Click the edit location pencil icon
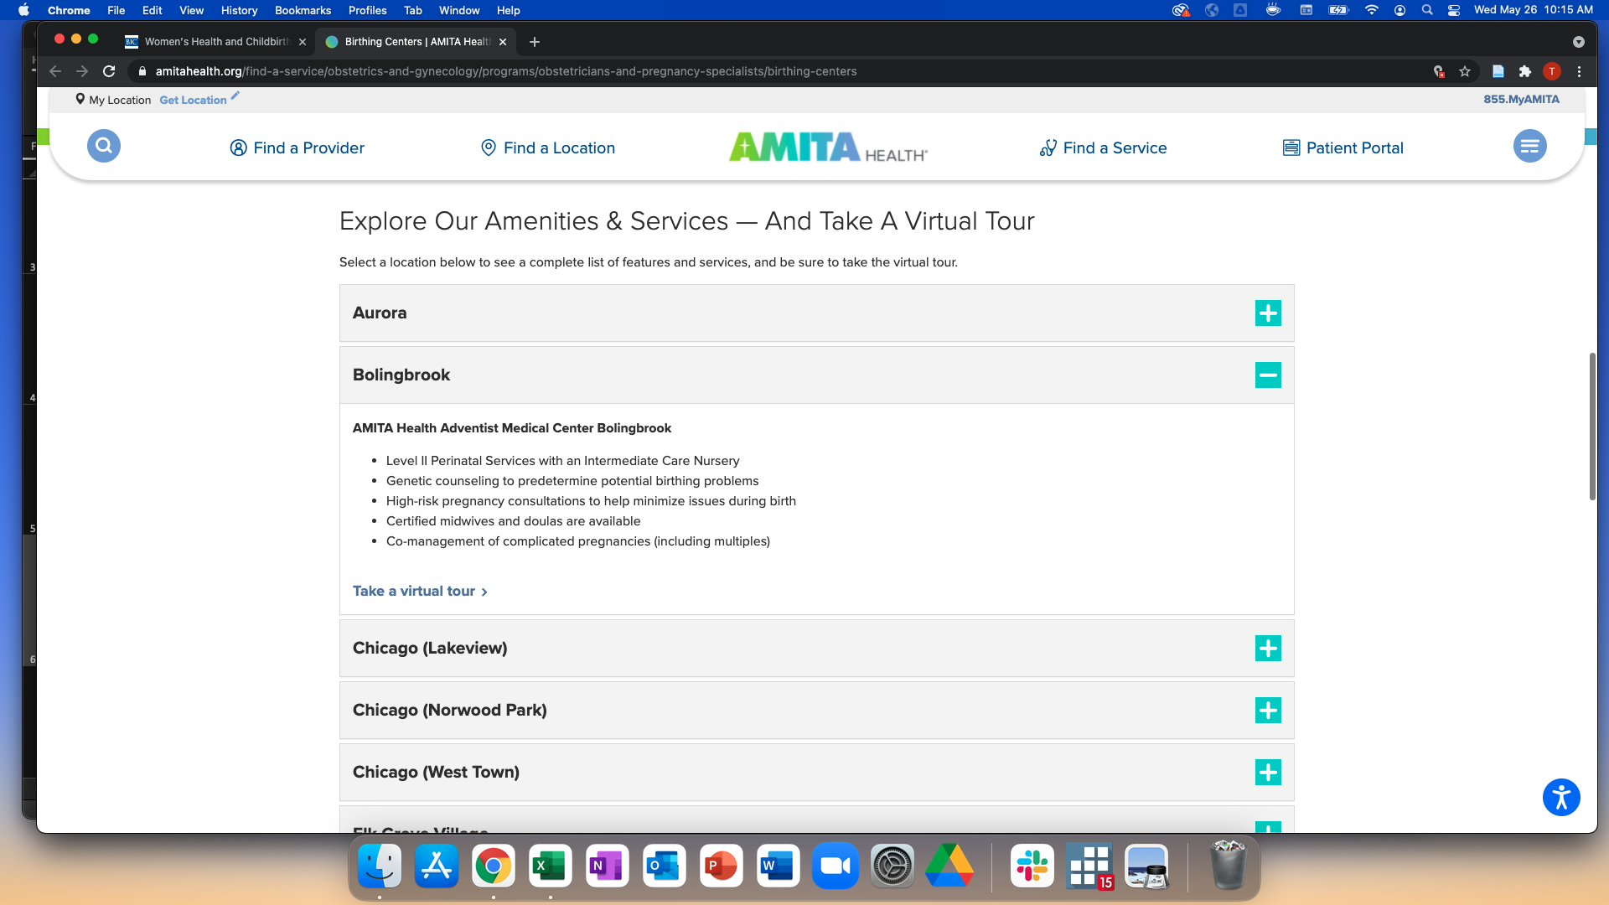The height and width of the screenshot is (905, 1609). [x=235, y=96]
